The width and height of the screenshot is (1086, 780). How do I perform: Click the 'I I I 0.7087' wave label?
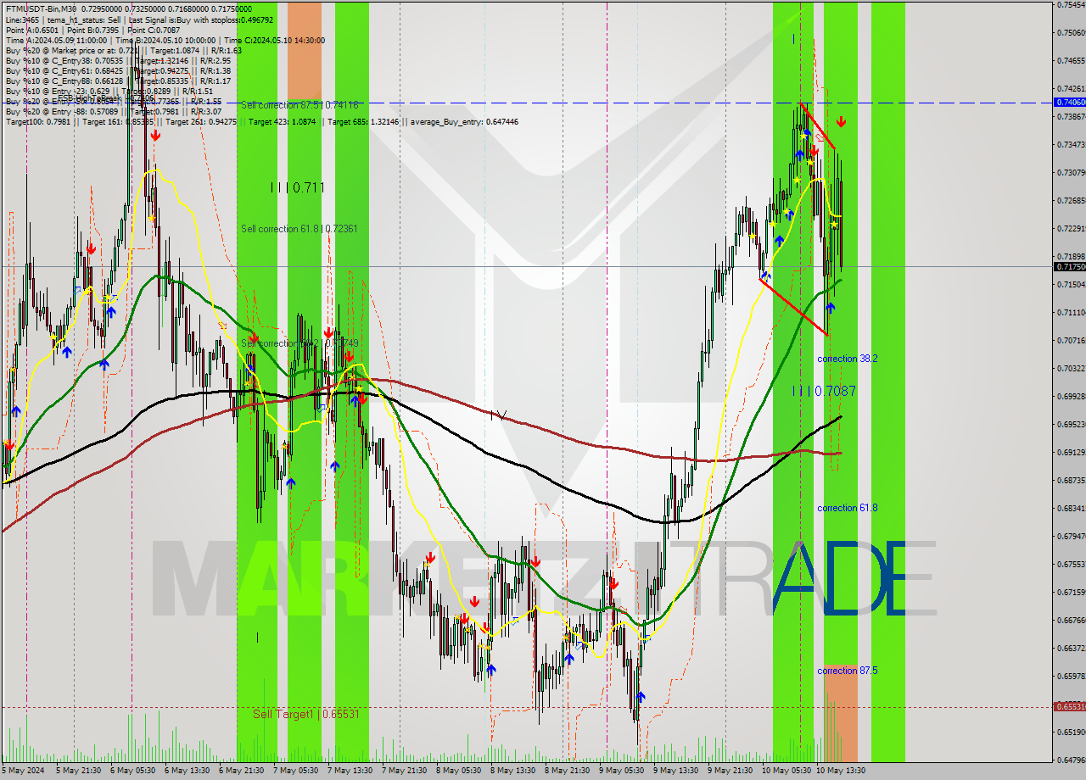(x=824, y=391)
